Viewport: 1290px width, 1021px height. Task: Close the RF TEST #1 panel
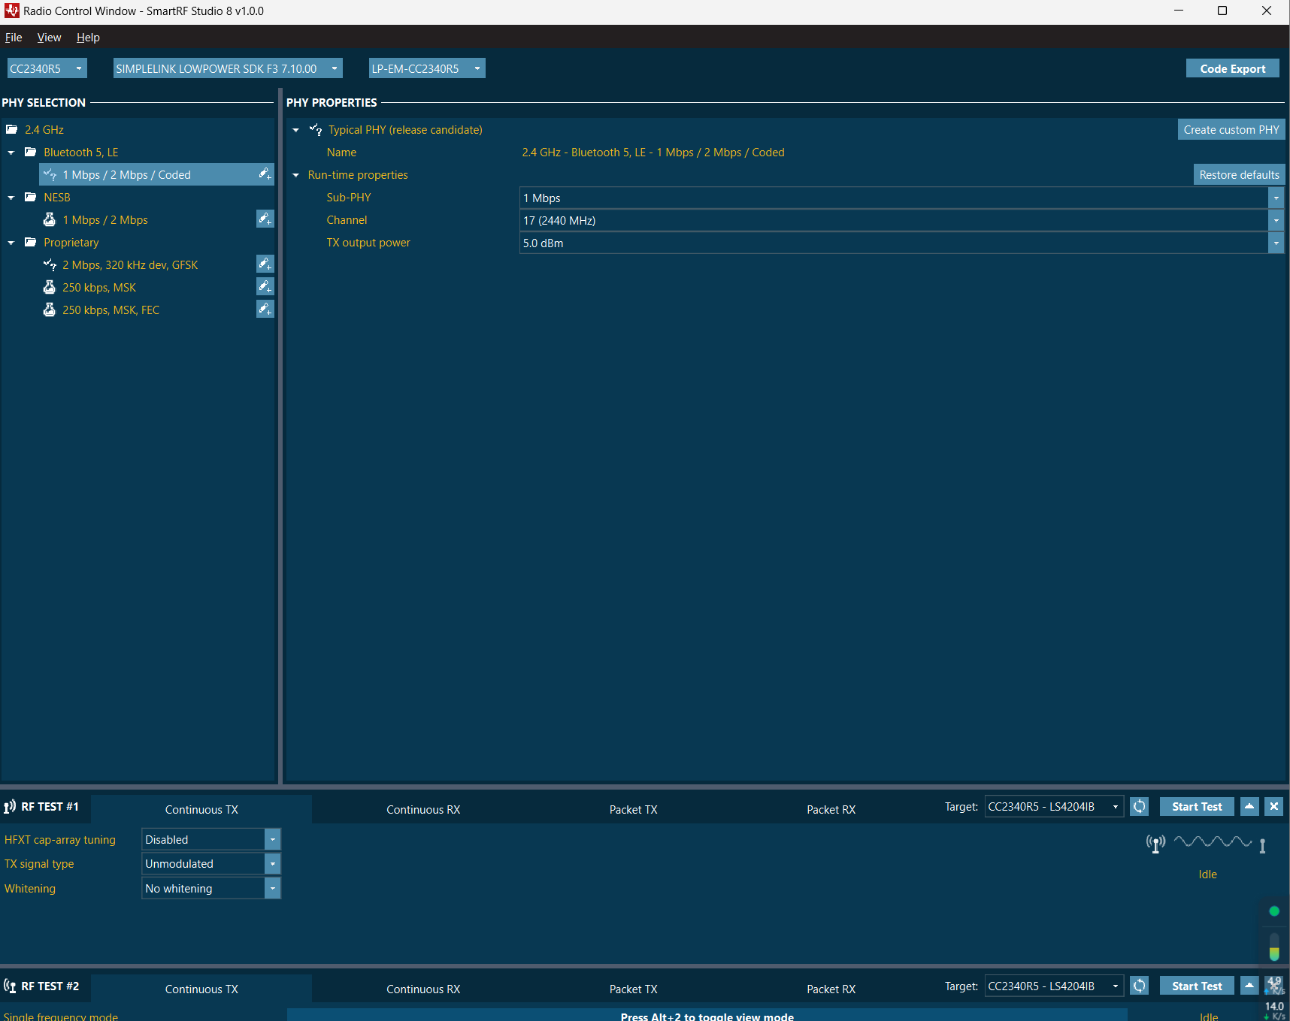[1274, 806]
